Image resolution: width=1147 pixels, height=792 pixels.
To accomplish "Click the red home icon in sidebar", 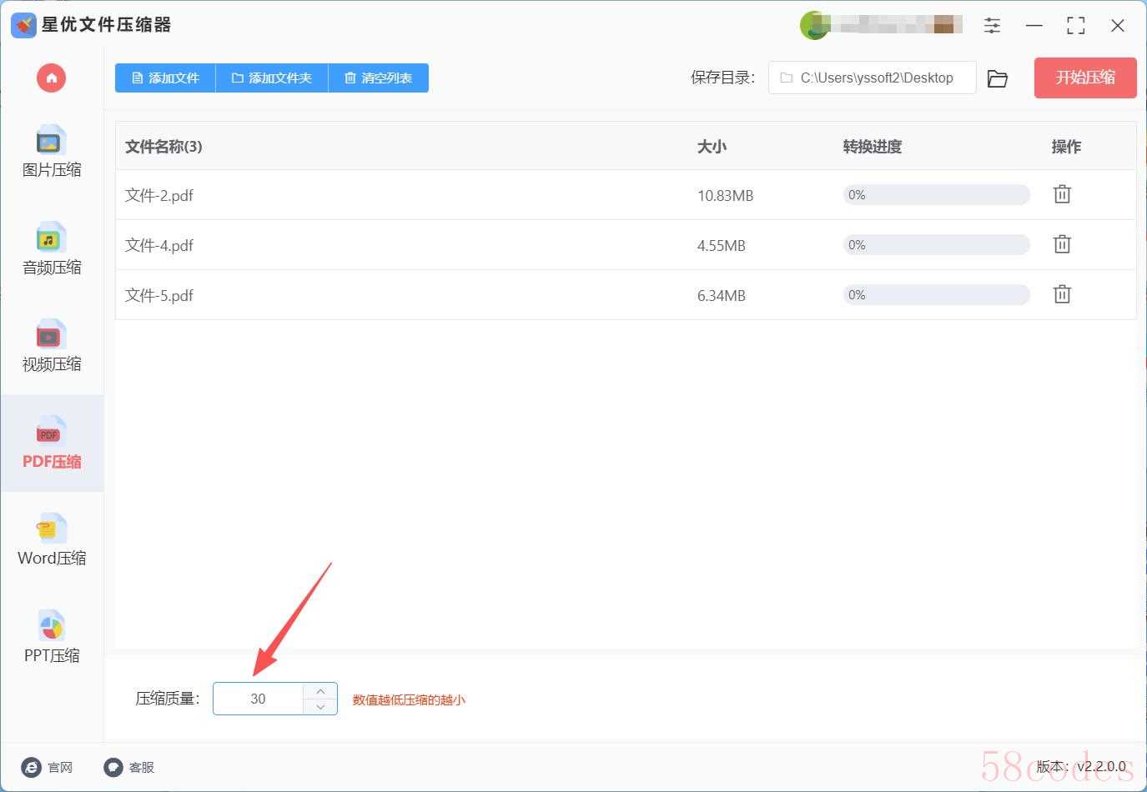I will point(51,78).
